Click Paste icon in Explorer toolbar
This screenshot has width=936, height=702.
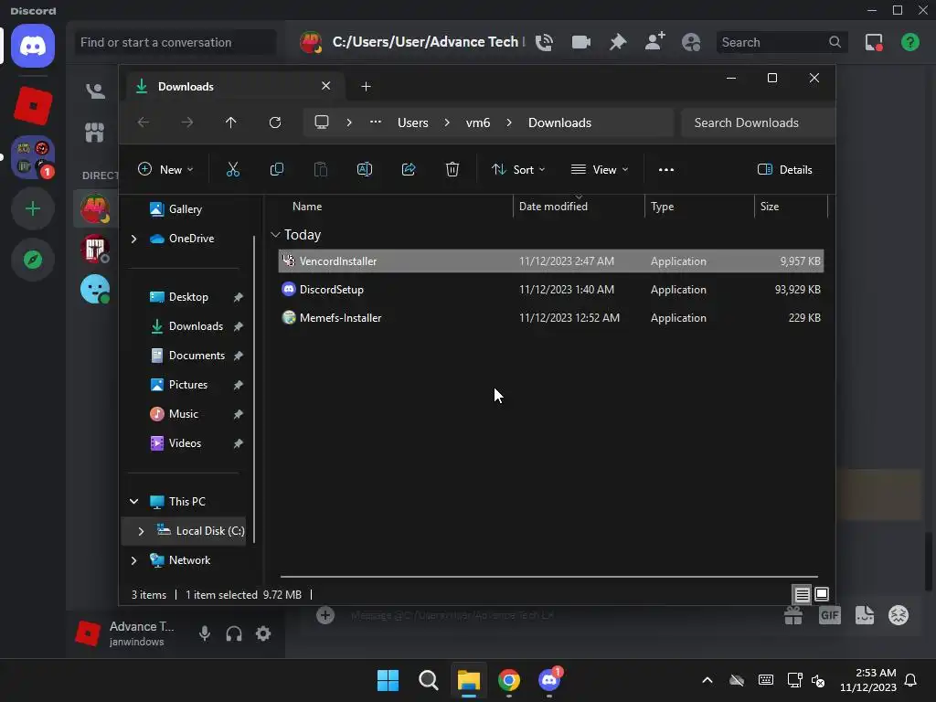pyautogui.click(x=321, y=169)
